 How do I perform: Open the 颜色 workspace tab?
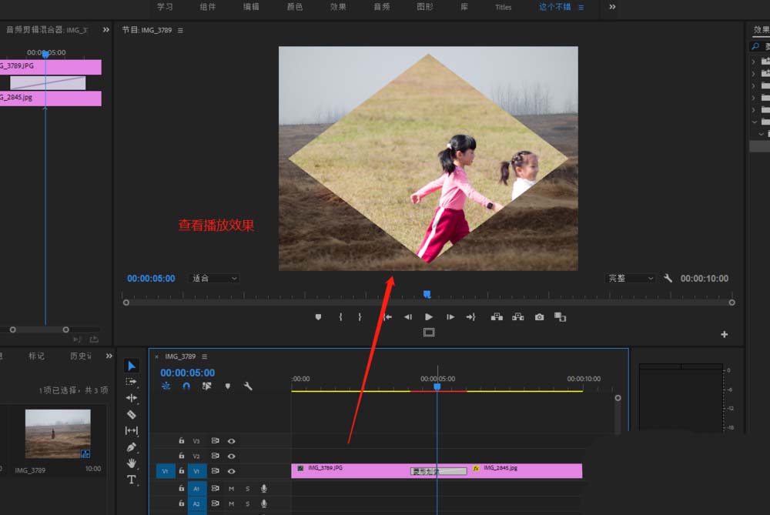tap(295, 7)
